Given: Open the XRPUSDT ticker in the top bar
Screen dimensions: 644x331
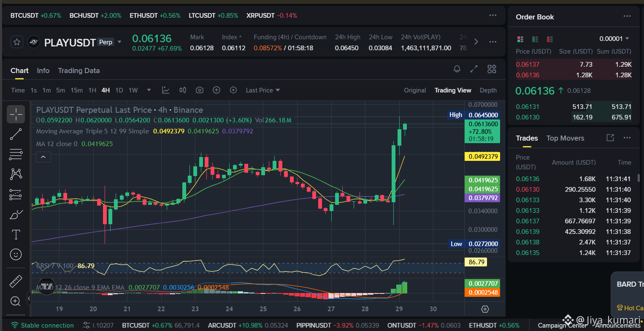Looking at the screenshot, I should [x=272, y=16].
